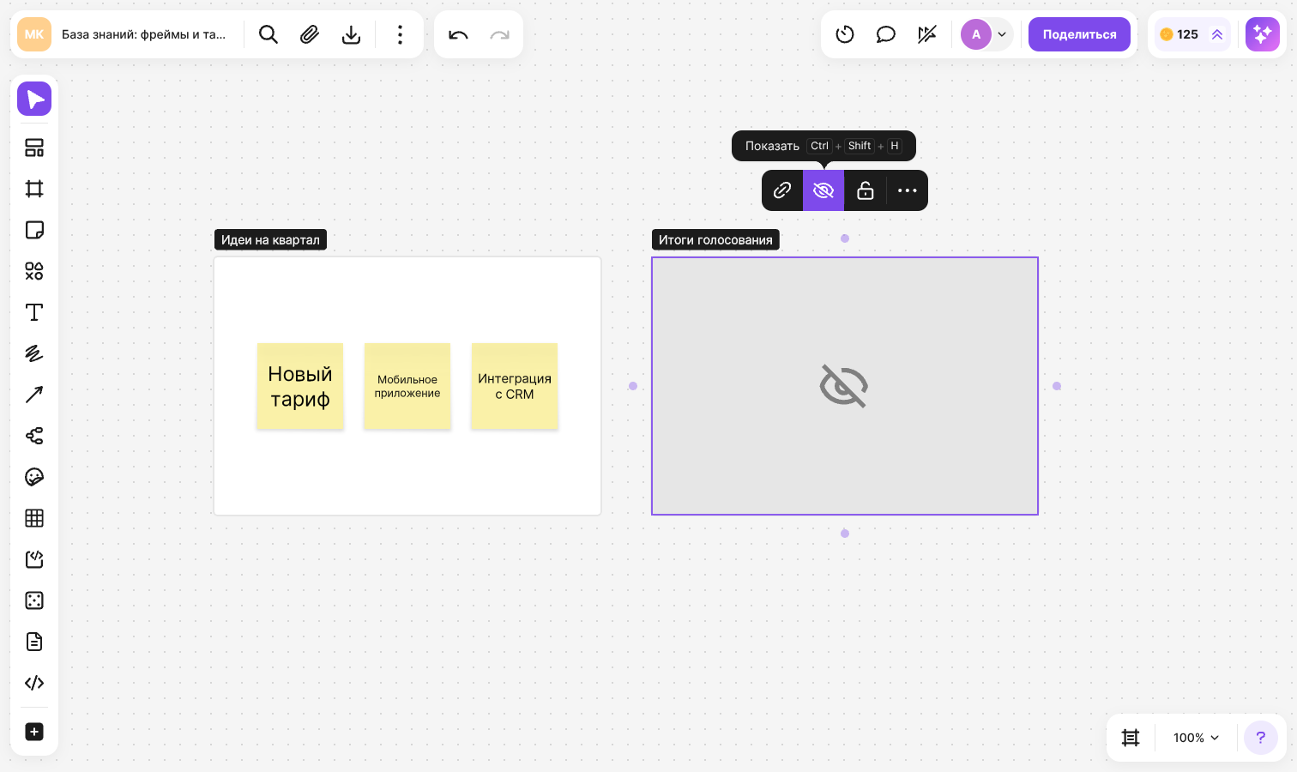The width and height of the screenshot is (1297, 772).
Task: Open the frames list panel
Action: point(1131,738)
